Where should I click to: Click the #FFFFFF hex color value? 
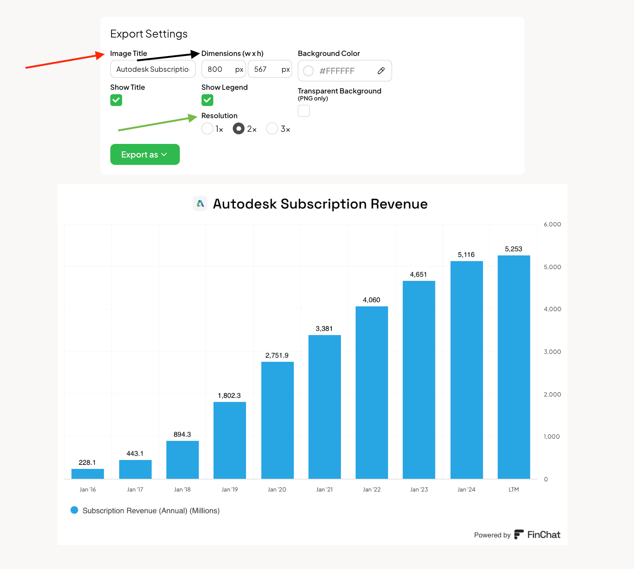click(337, 71)
